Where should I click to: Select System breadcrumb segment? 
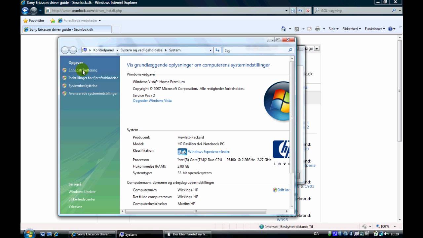[x=175, y=50]
